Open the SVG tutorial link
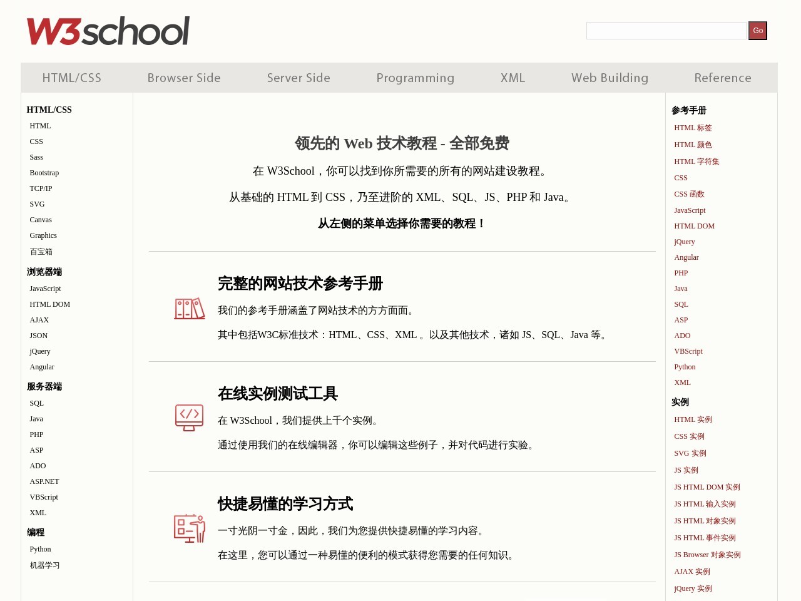 click(x=37, y=204)
